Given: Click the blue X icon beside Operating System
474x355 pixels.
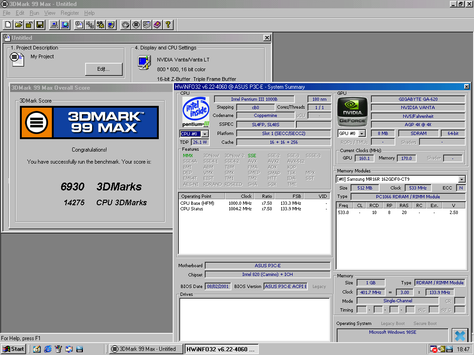Looking at the screenshot, I should click(x=460, y=336).
